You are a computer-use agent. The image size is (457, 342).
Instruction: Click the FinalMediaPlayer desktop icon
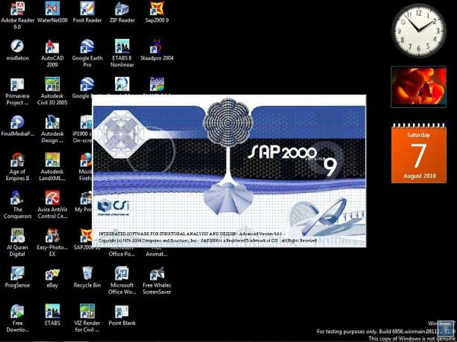click(x=18, y=126)
